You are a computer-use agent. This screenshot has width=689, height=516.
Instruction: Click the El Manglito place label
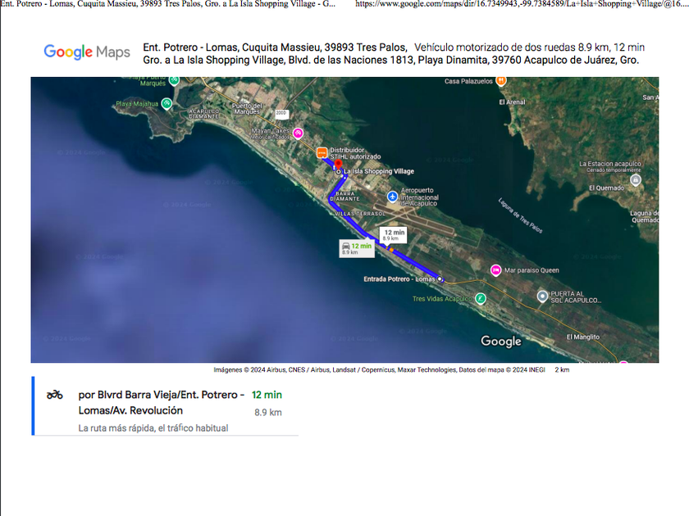(x=582, y=337)
